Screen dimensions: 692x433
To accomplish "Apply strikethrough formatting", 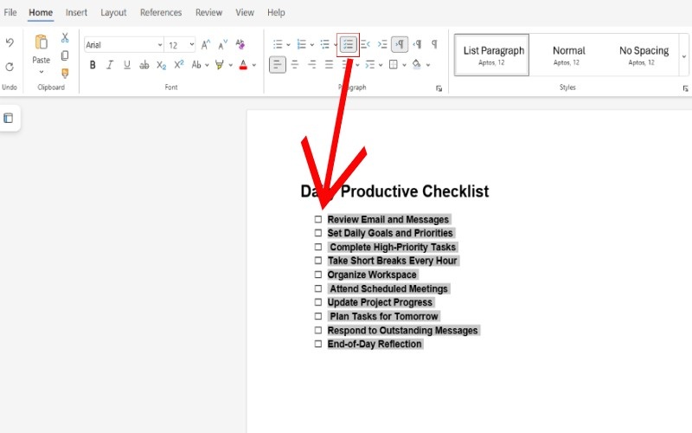I will click(x=144, y=65).
